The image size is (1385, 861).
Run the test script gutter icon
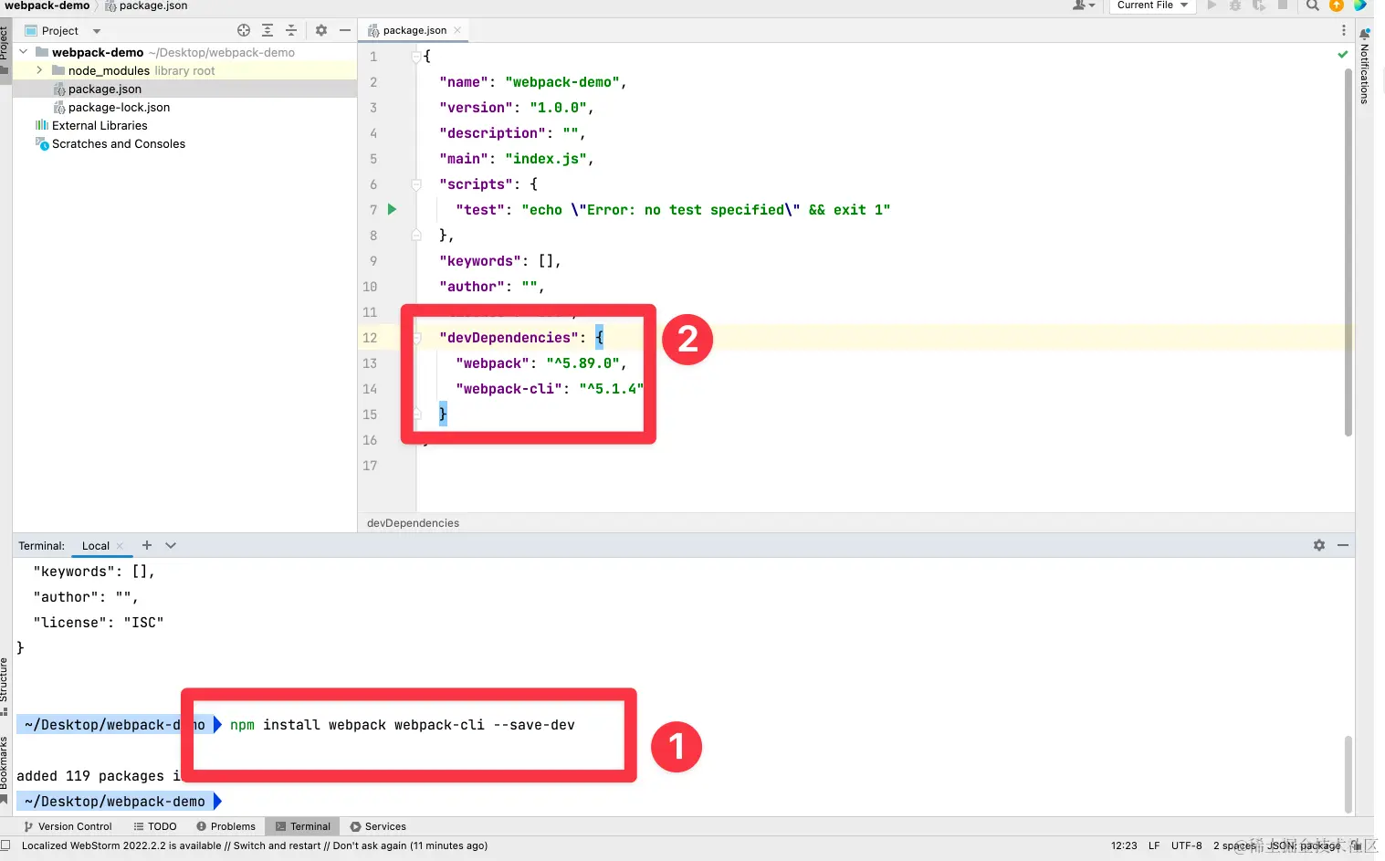[392, 209]
